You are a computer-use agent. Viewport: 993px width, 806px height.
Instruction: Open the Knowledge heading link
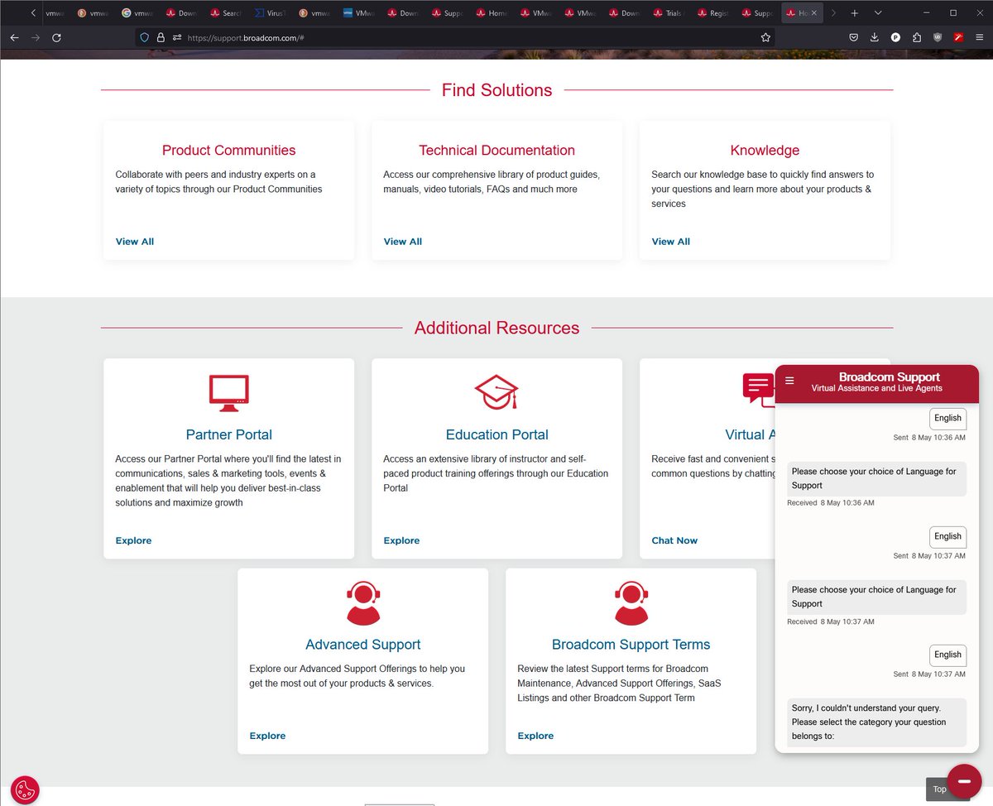765,150
